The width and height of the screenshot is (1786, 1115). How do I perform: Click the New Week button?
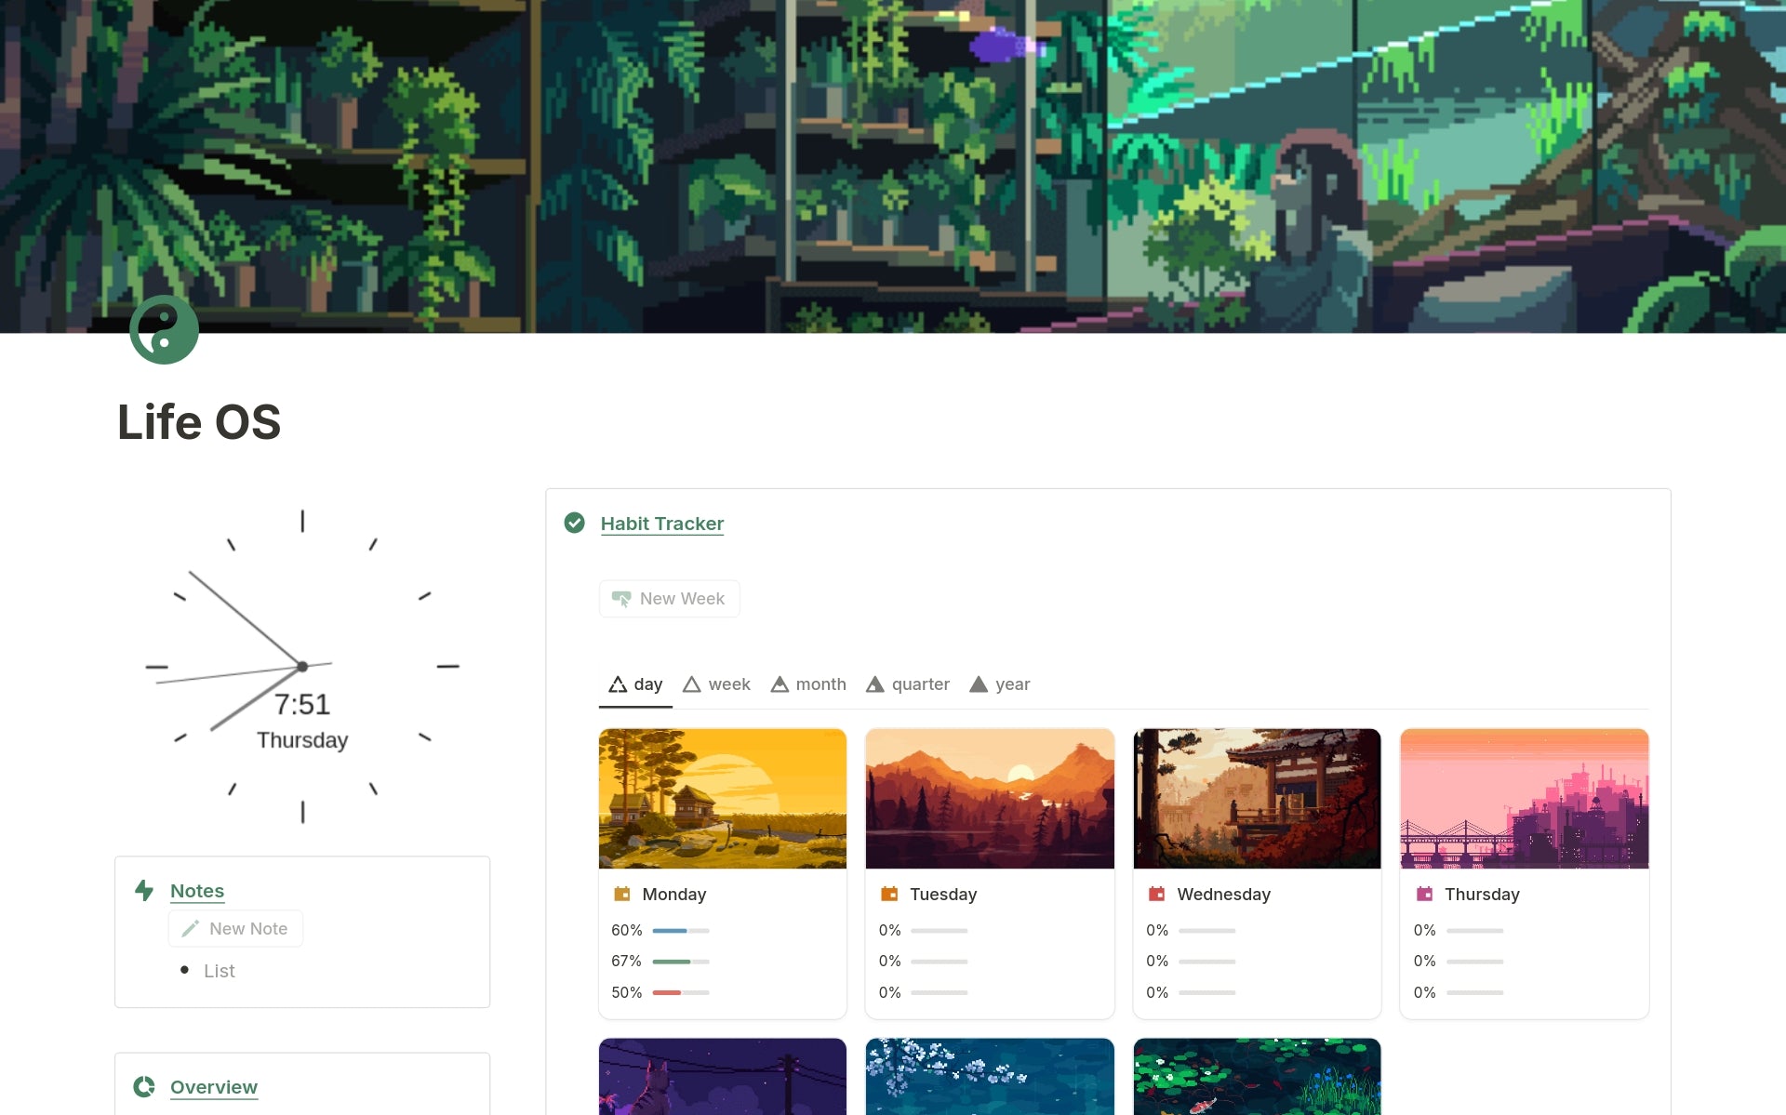pyautogui.click(x=669, y=599)
